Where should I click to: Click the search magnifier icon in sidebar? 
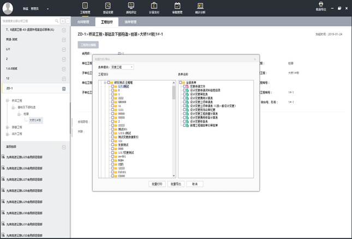[x=57, y=21]
